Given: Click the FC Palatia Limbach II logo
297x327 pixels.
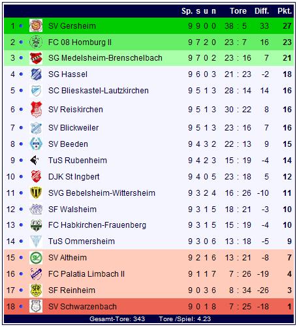Looking at the screenshot, I should click(36, 274).
